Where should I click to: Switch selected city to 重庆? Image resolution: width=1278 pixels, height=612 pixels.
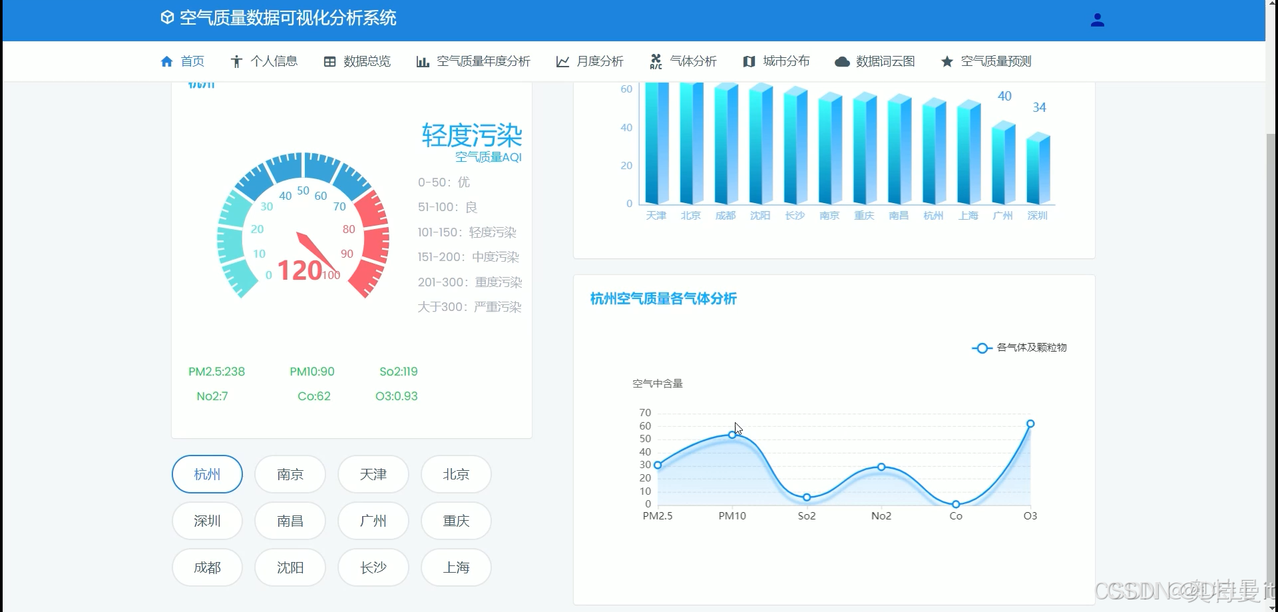(x=455, y=521)
